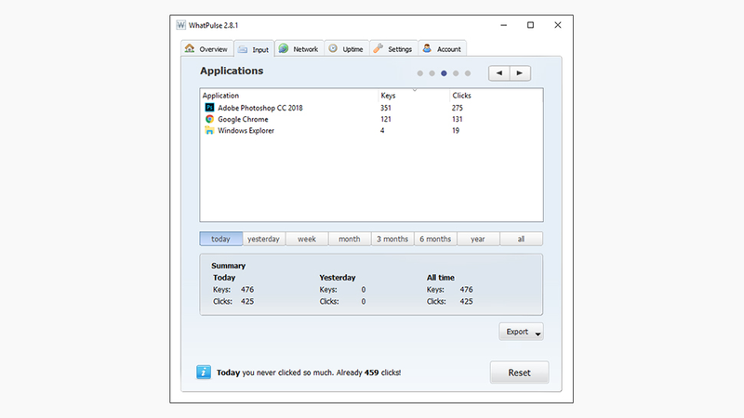744x418 pixels.
Task: Select the Google Chrome row
Action: pos(371,119)
